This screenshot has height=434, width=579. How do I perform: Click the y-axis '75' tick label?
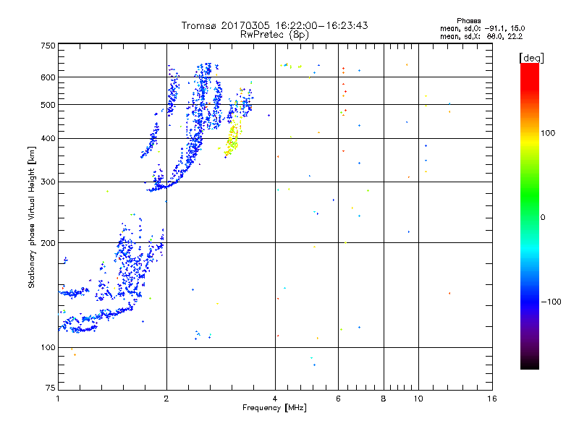tap(51, 388)
